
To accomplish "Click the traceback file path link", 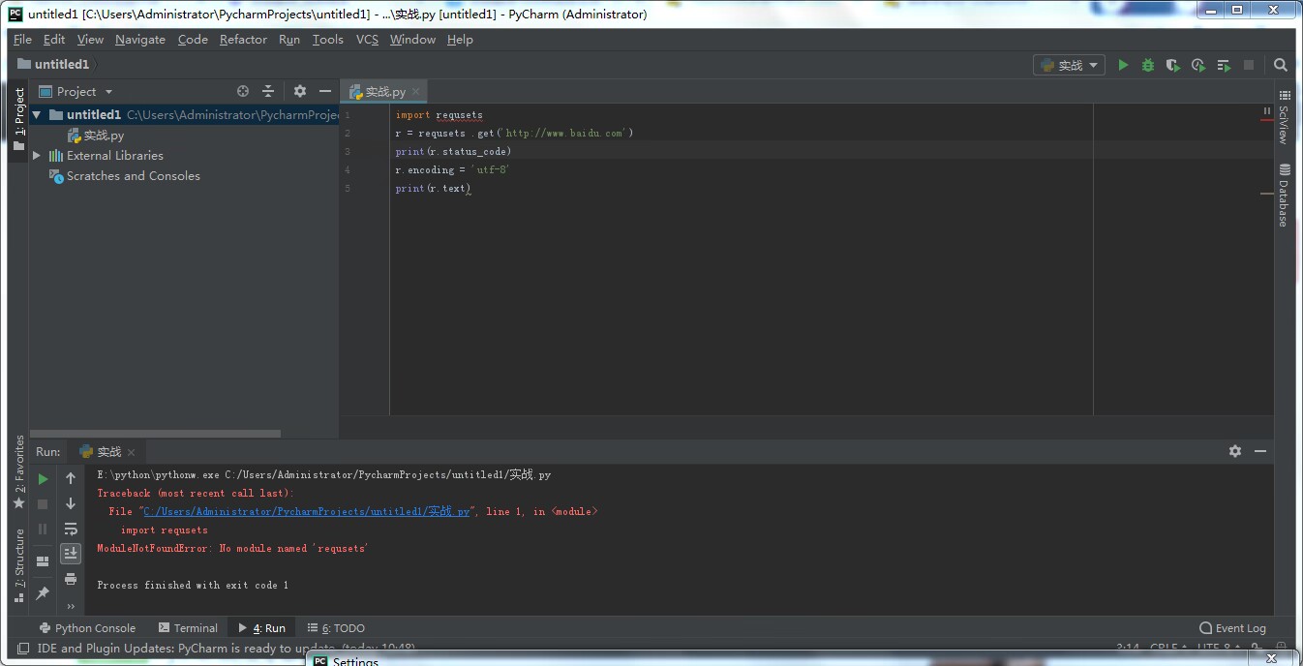I will pos(306,511).
